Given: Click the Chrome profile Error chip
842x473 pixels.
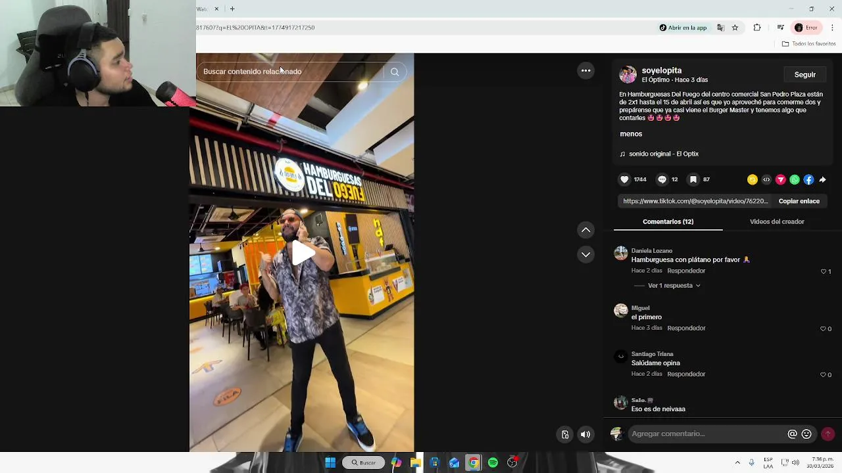Looking at the screenshot, I should tap(806, 28).
